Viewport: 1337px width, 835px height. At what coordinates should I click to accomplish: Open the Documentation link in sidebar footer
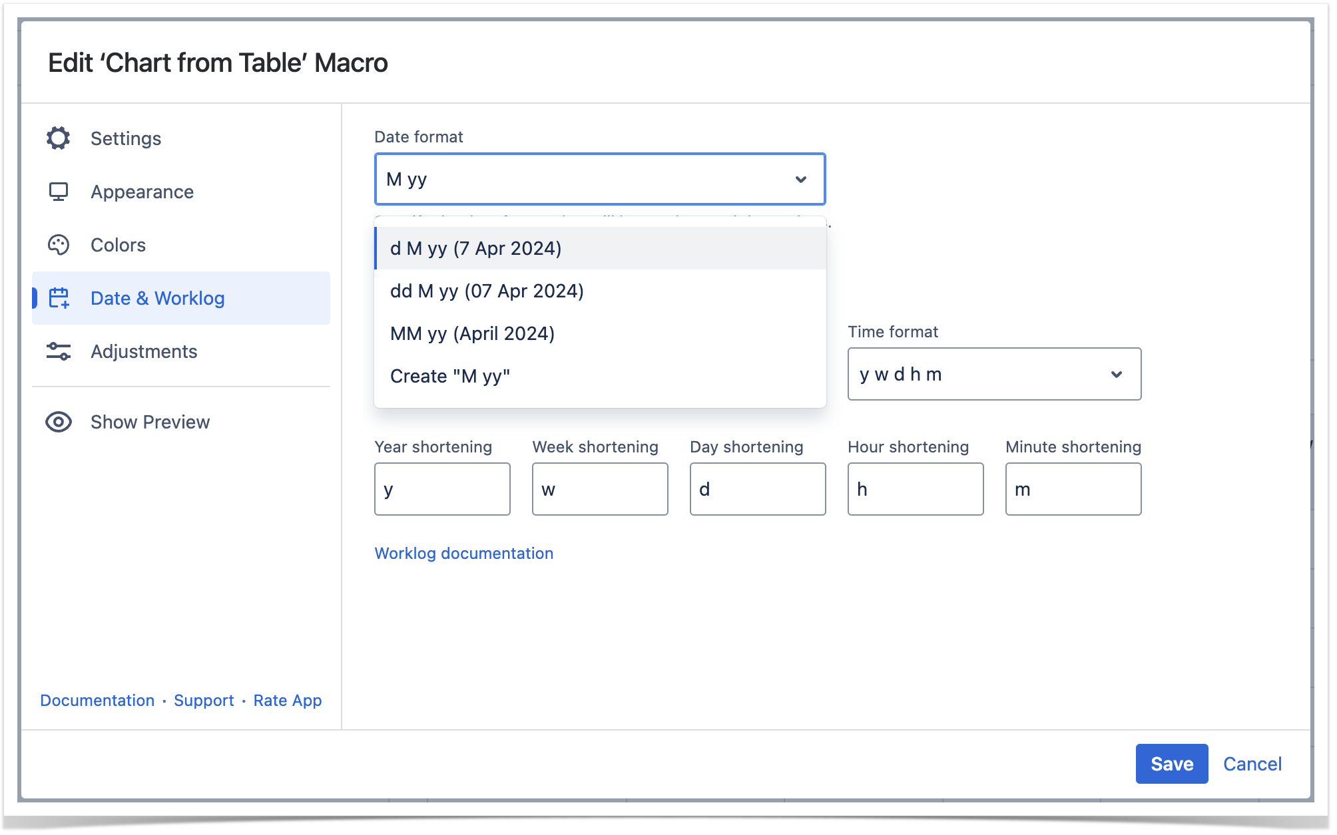(x=97, y=701)
